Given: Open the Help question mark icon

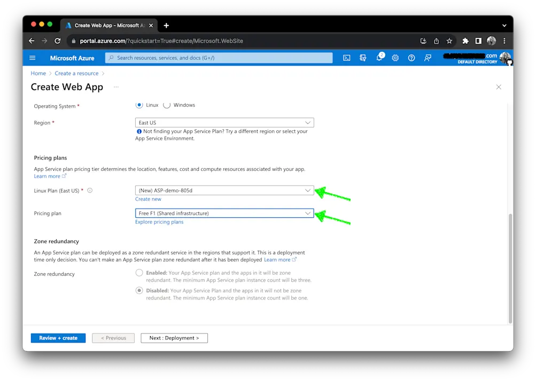Looking at the screenshot, I should pos(411,58).
